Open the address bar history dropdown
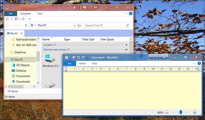The height and width of the screenshot is (120, 205). (x=75, y=26)
